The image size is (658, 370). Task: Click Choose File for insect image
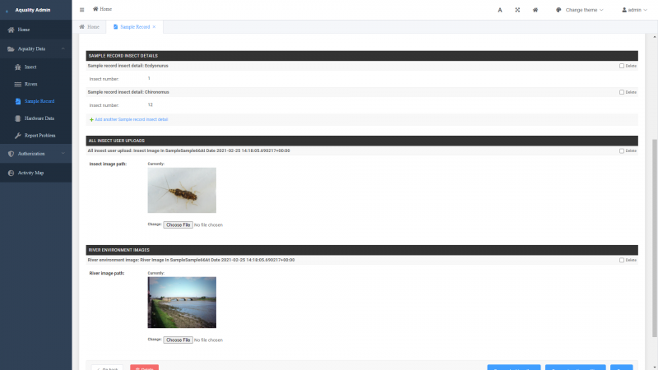tap(178, 224)
